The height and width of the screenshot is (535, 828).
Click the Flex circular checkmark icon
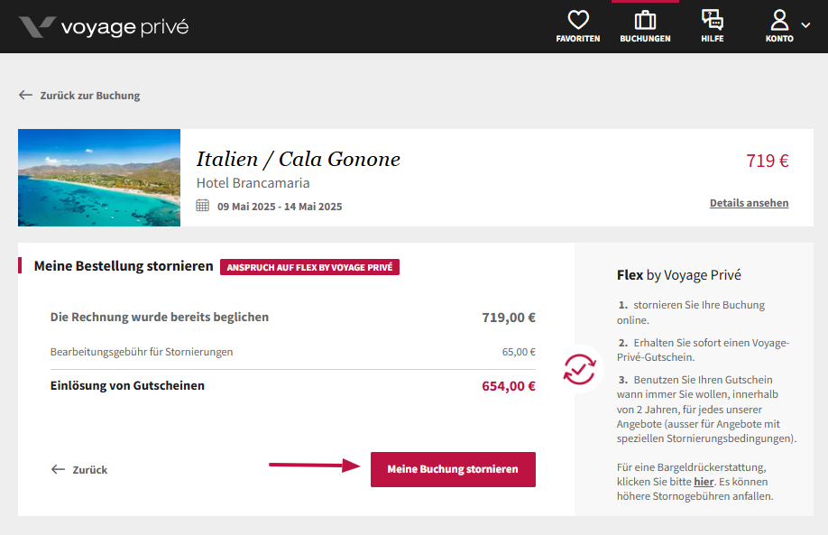click(x=579, y=369)
